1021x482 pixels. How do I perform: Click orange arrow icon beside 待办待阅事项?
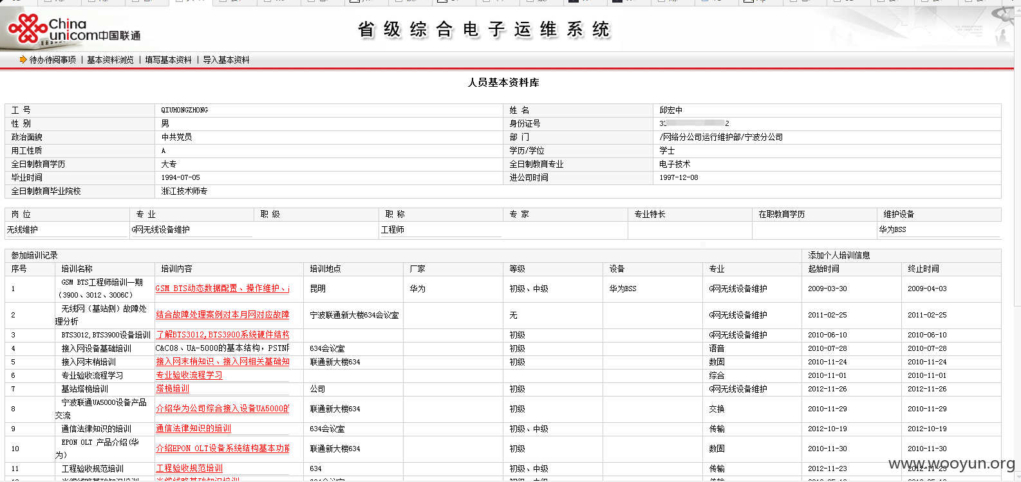coord(23,60)
